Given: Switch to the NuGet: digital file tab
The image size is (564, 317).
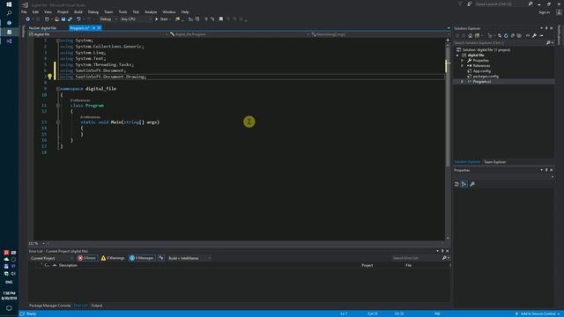Looking at the screenshot, I should pyautogui.click(x=43, y=28).
